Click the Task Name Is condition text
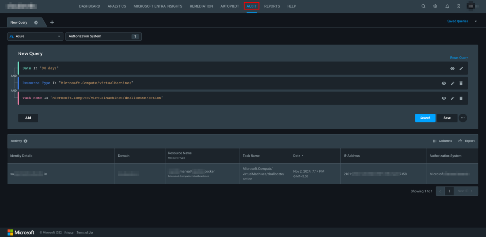Viewport: 486px width, 237px height. pos(93,98)
